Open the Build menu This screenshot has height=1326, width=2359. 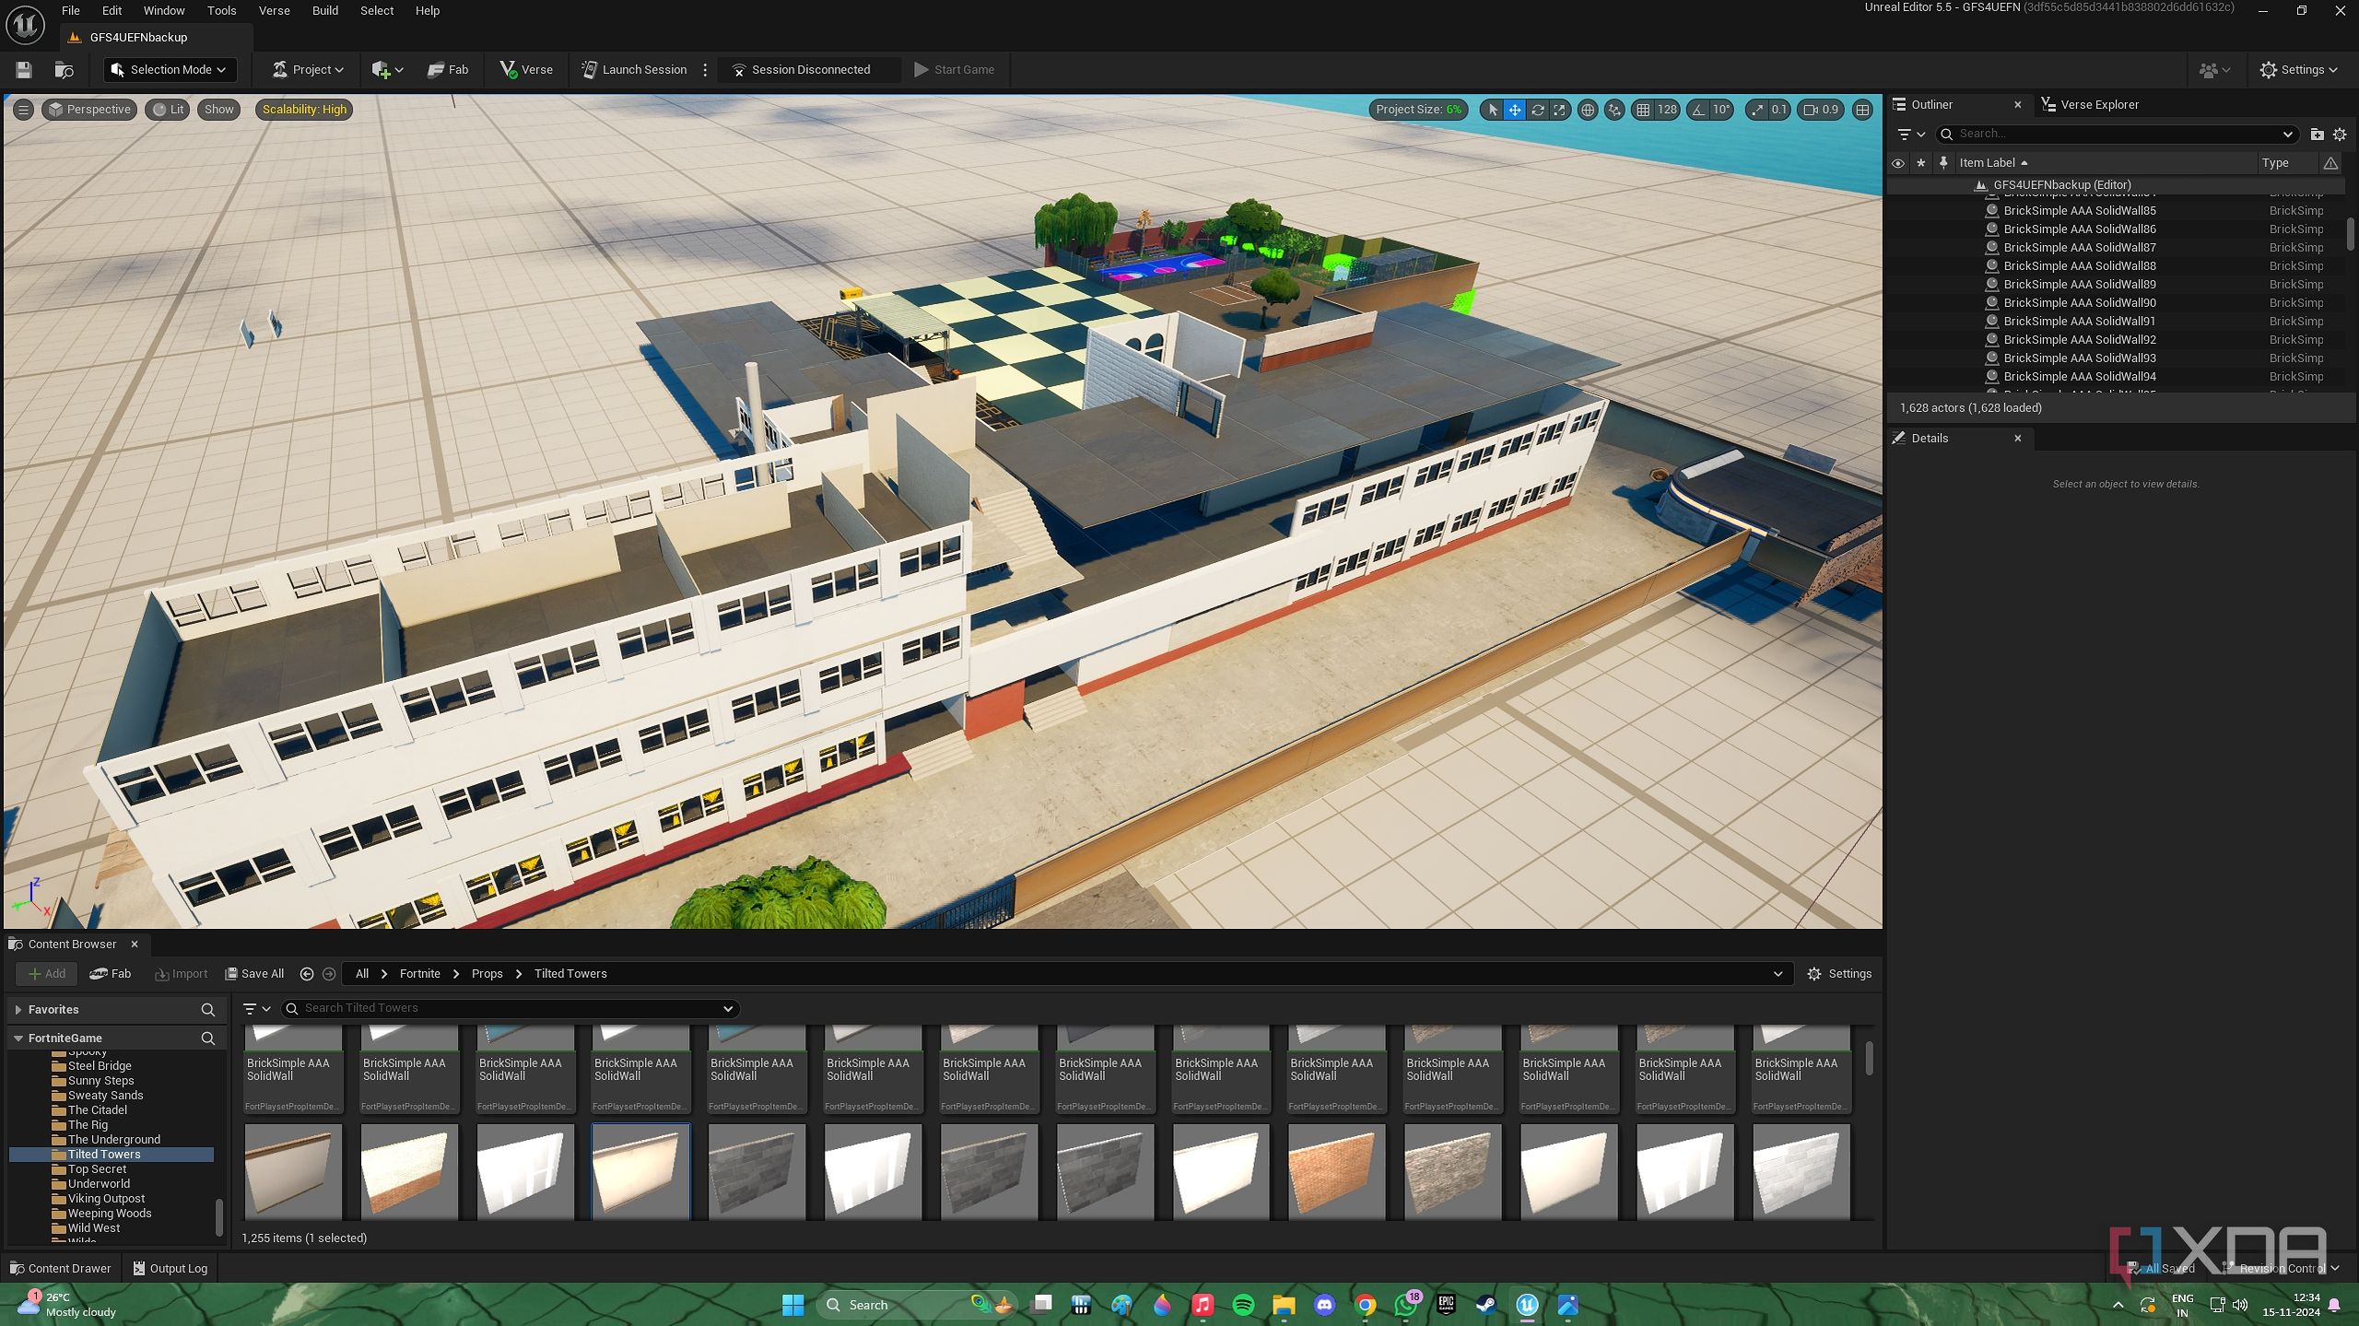(x=325, y=11)
